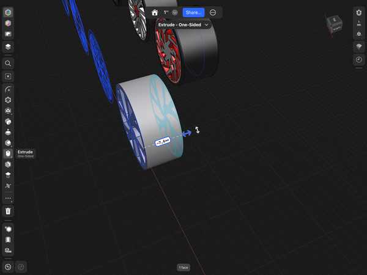Image resolution: width=367 pixels, height=275 pixels.
Task: Click the Share… button
Action: [193, 12]
